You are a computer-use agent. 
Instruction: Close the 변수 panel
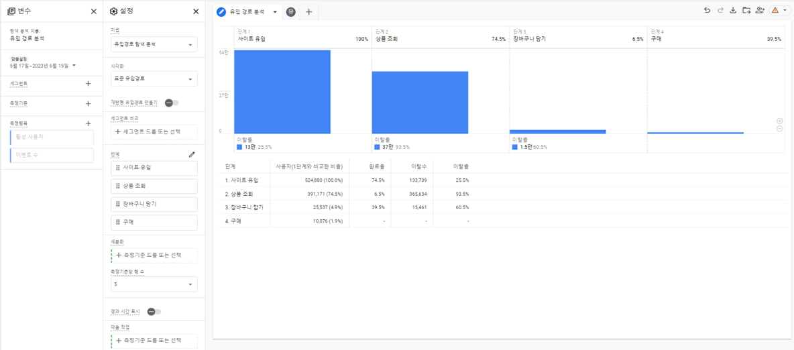pyautogui.click(x=94, y=11)
